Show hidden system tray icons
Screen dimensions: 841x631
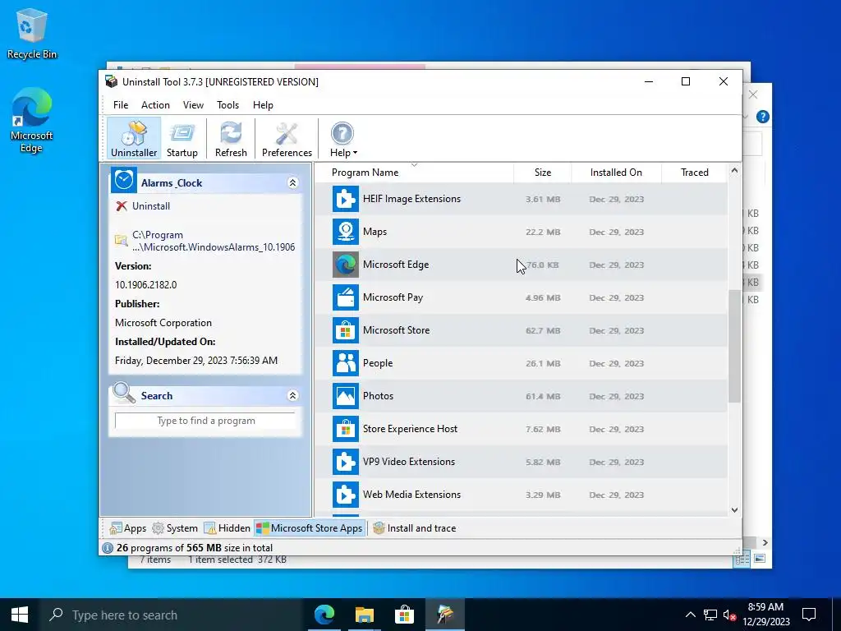pos(690,615)
